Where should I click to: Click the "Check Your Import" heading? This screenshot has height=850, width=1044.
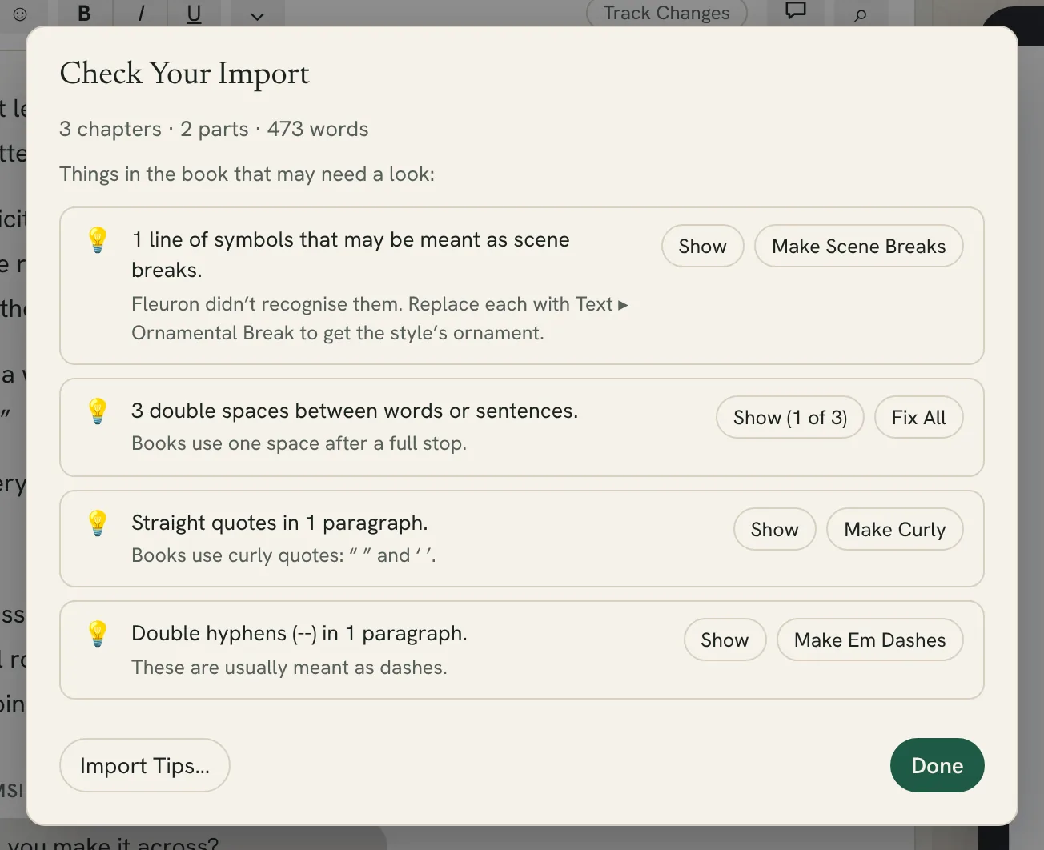(x=185, y=74)
